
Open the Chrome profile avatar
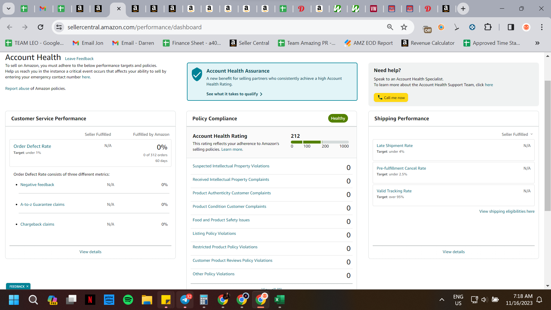click(526, 27)
